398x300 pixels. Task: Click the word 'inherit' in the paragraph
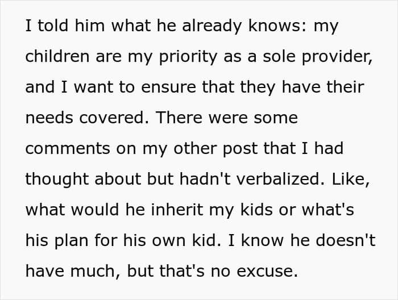[x=177, y=210]
